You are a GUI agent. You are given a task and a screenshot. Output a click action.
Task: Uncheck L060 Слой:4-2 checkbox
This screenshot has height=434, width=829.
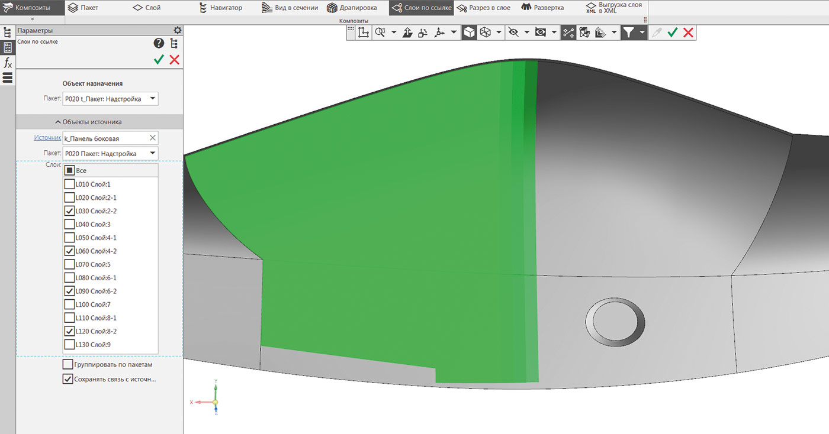click(69, 251)
